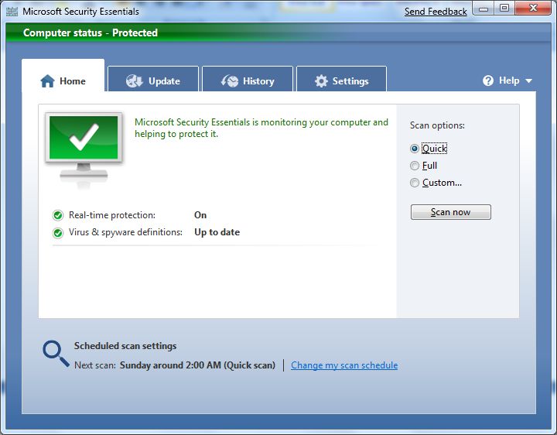Select the Quick scan option
Image resolution: width=557 pixels, height=435 pixels.
pyautogui.click(x=429, y=149)
